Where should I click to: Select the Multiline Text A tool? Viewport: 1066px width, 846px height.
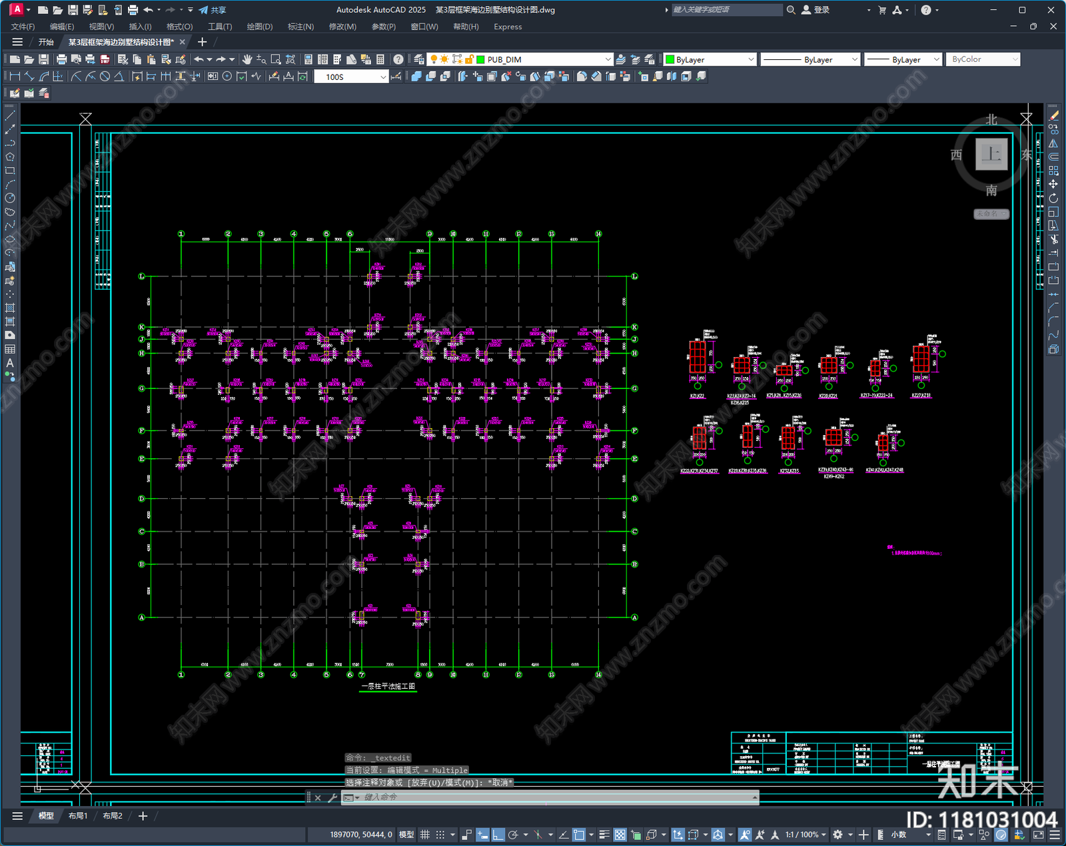tap(10, 363)
